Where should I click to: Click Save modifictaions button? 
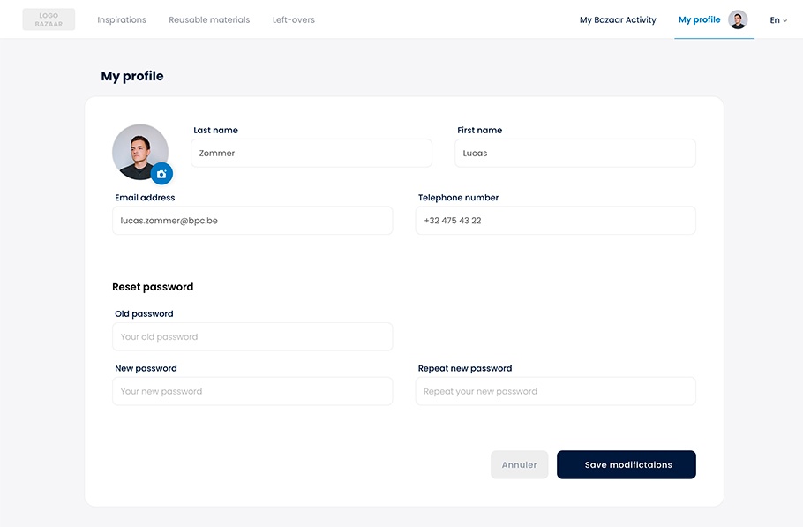(x=627, y=465)
